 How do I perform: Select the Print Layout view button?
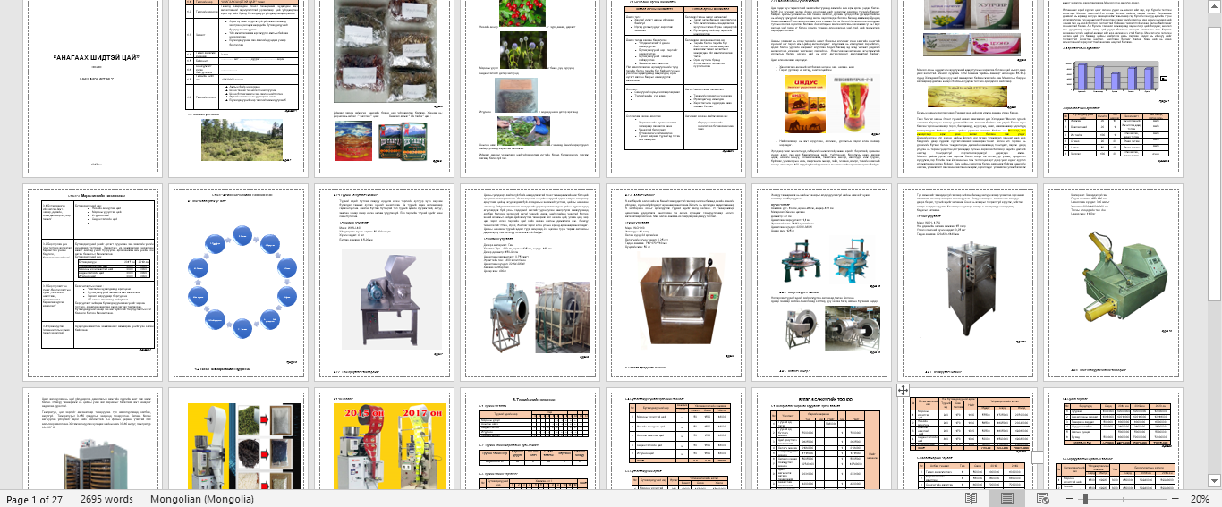point(1007,499)
